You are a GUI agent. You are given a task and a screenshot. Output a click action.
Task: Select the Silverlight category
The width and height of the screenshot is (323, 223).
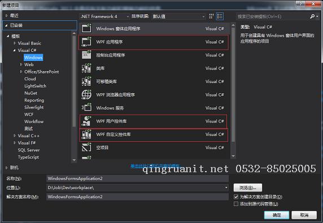coord(34,107)
